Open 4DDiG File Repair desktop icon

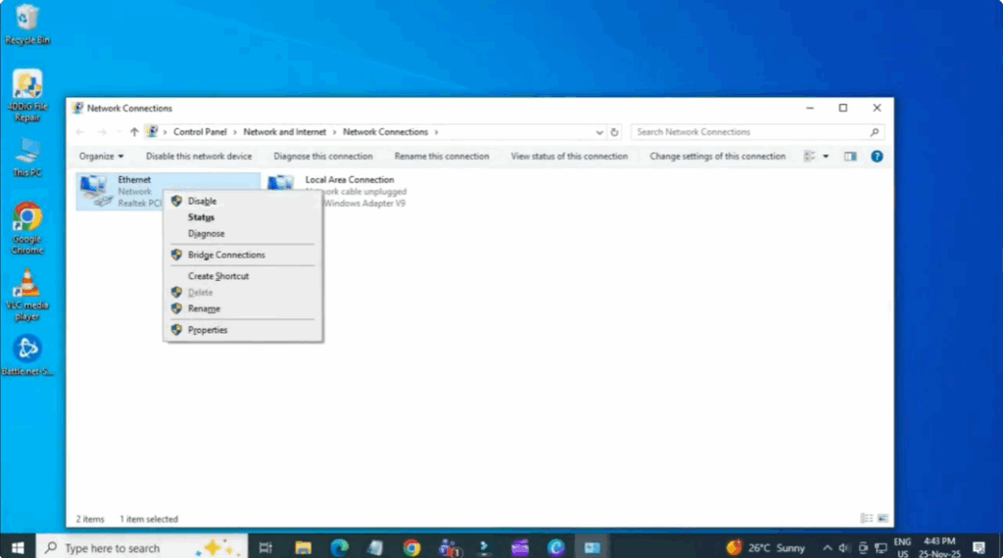[26, 95]
